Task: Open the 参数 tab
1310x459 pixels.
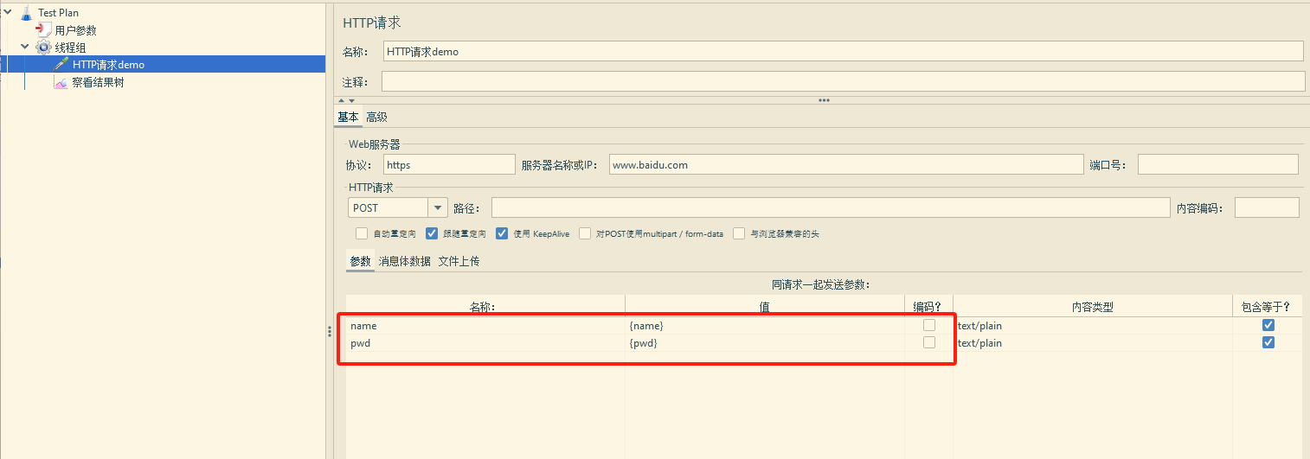Action: (x=360, y=261)
